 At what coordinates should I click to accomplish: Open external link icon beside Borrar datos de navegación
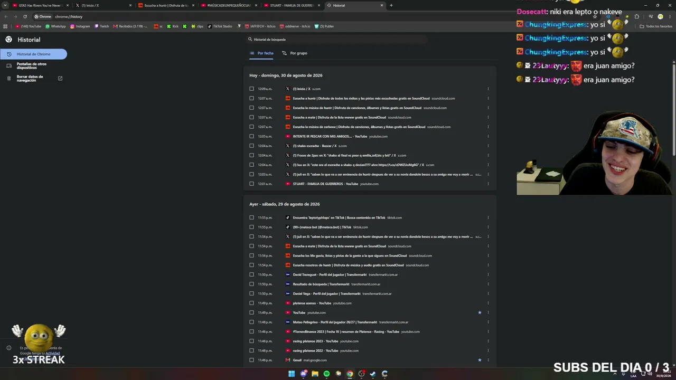[60, 78]
